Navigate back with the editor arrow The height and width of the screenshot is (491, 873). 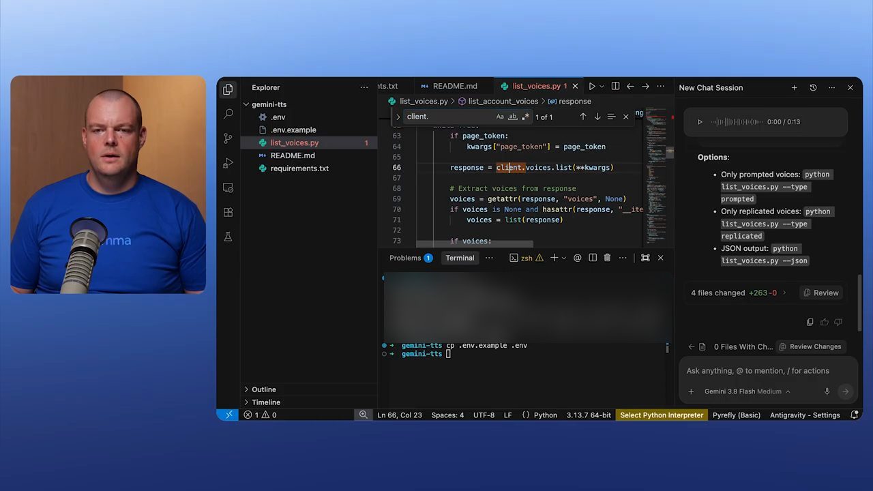(x=630, y=87)
